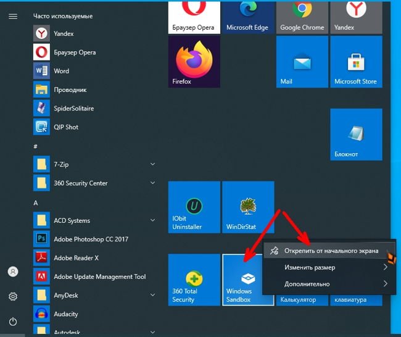401x337 pixels.
Task: Open Settings gear in the sidebar
Action: point(13,296)
